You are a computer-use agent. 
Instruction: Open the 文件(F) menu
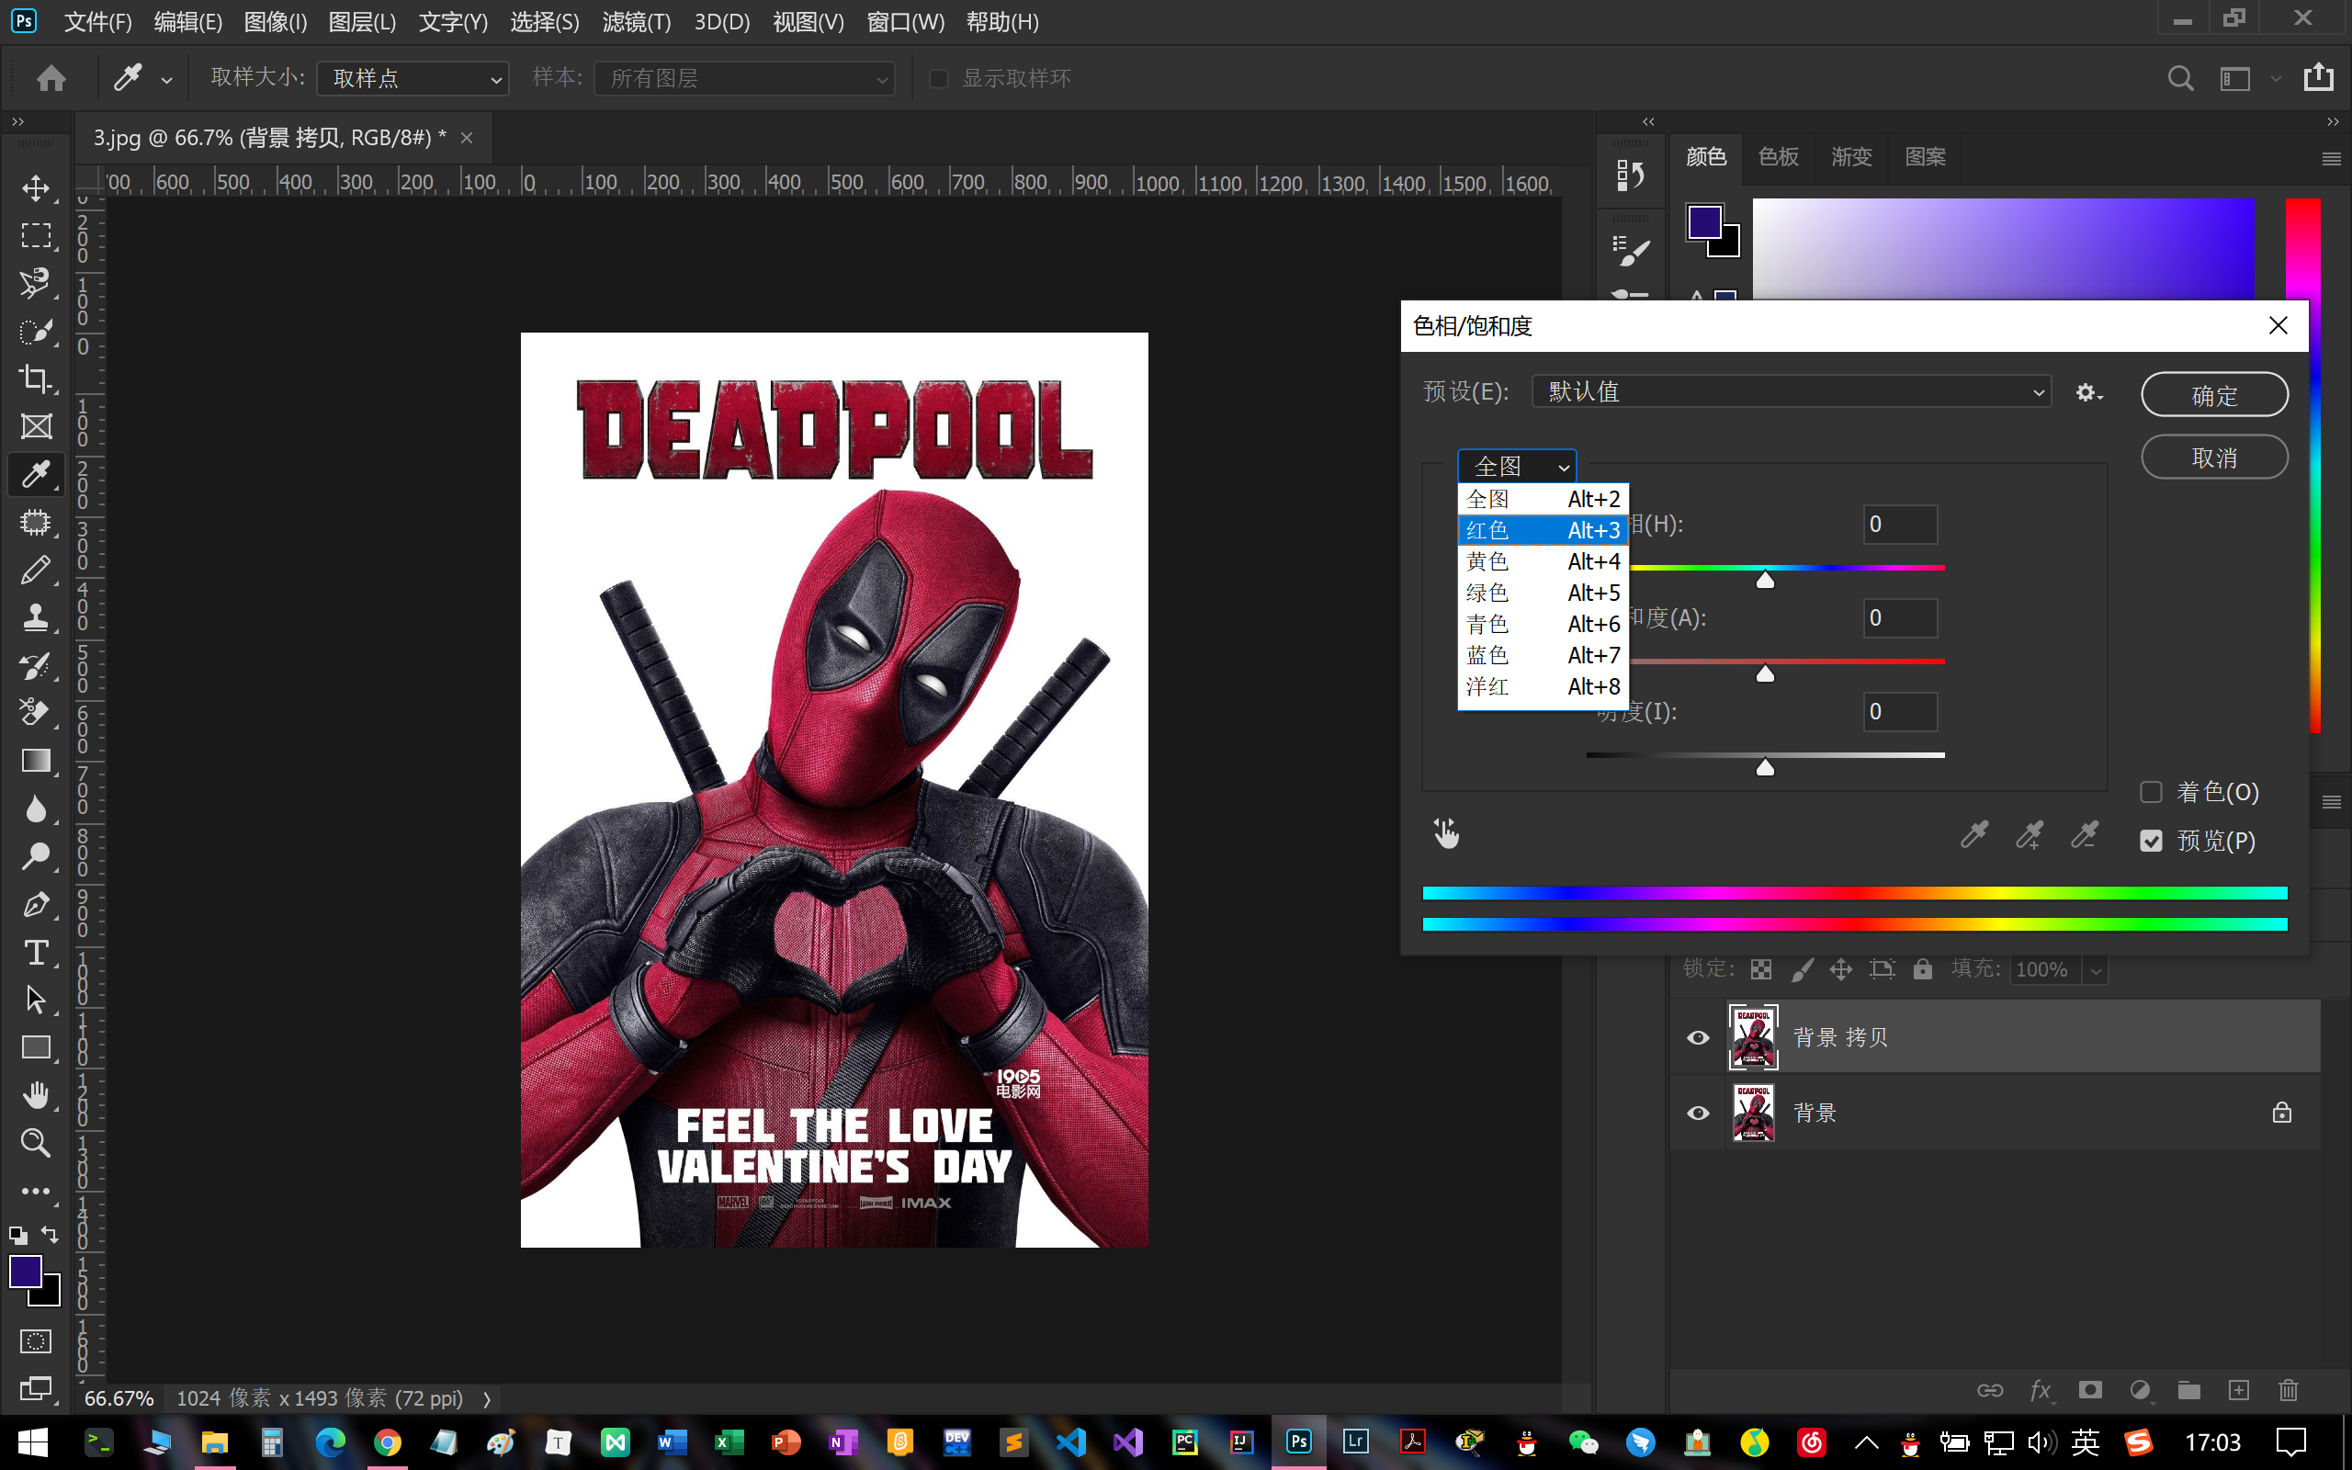click(x=97, y=21)
